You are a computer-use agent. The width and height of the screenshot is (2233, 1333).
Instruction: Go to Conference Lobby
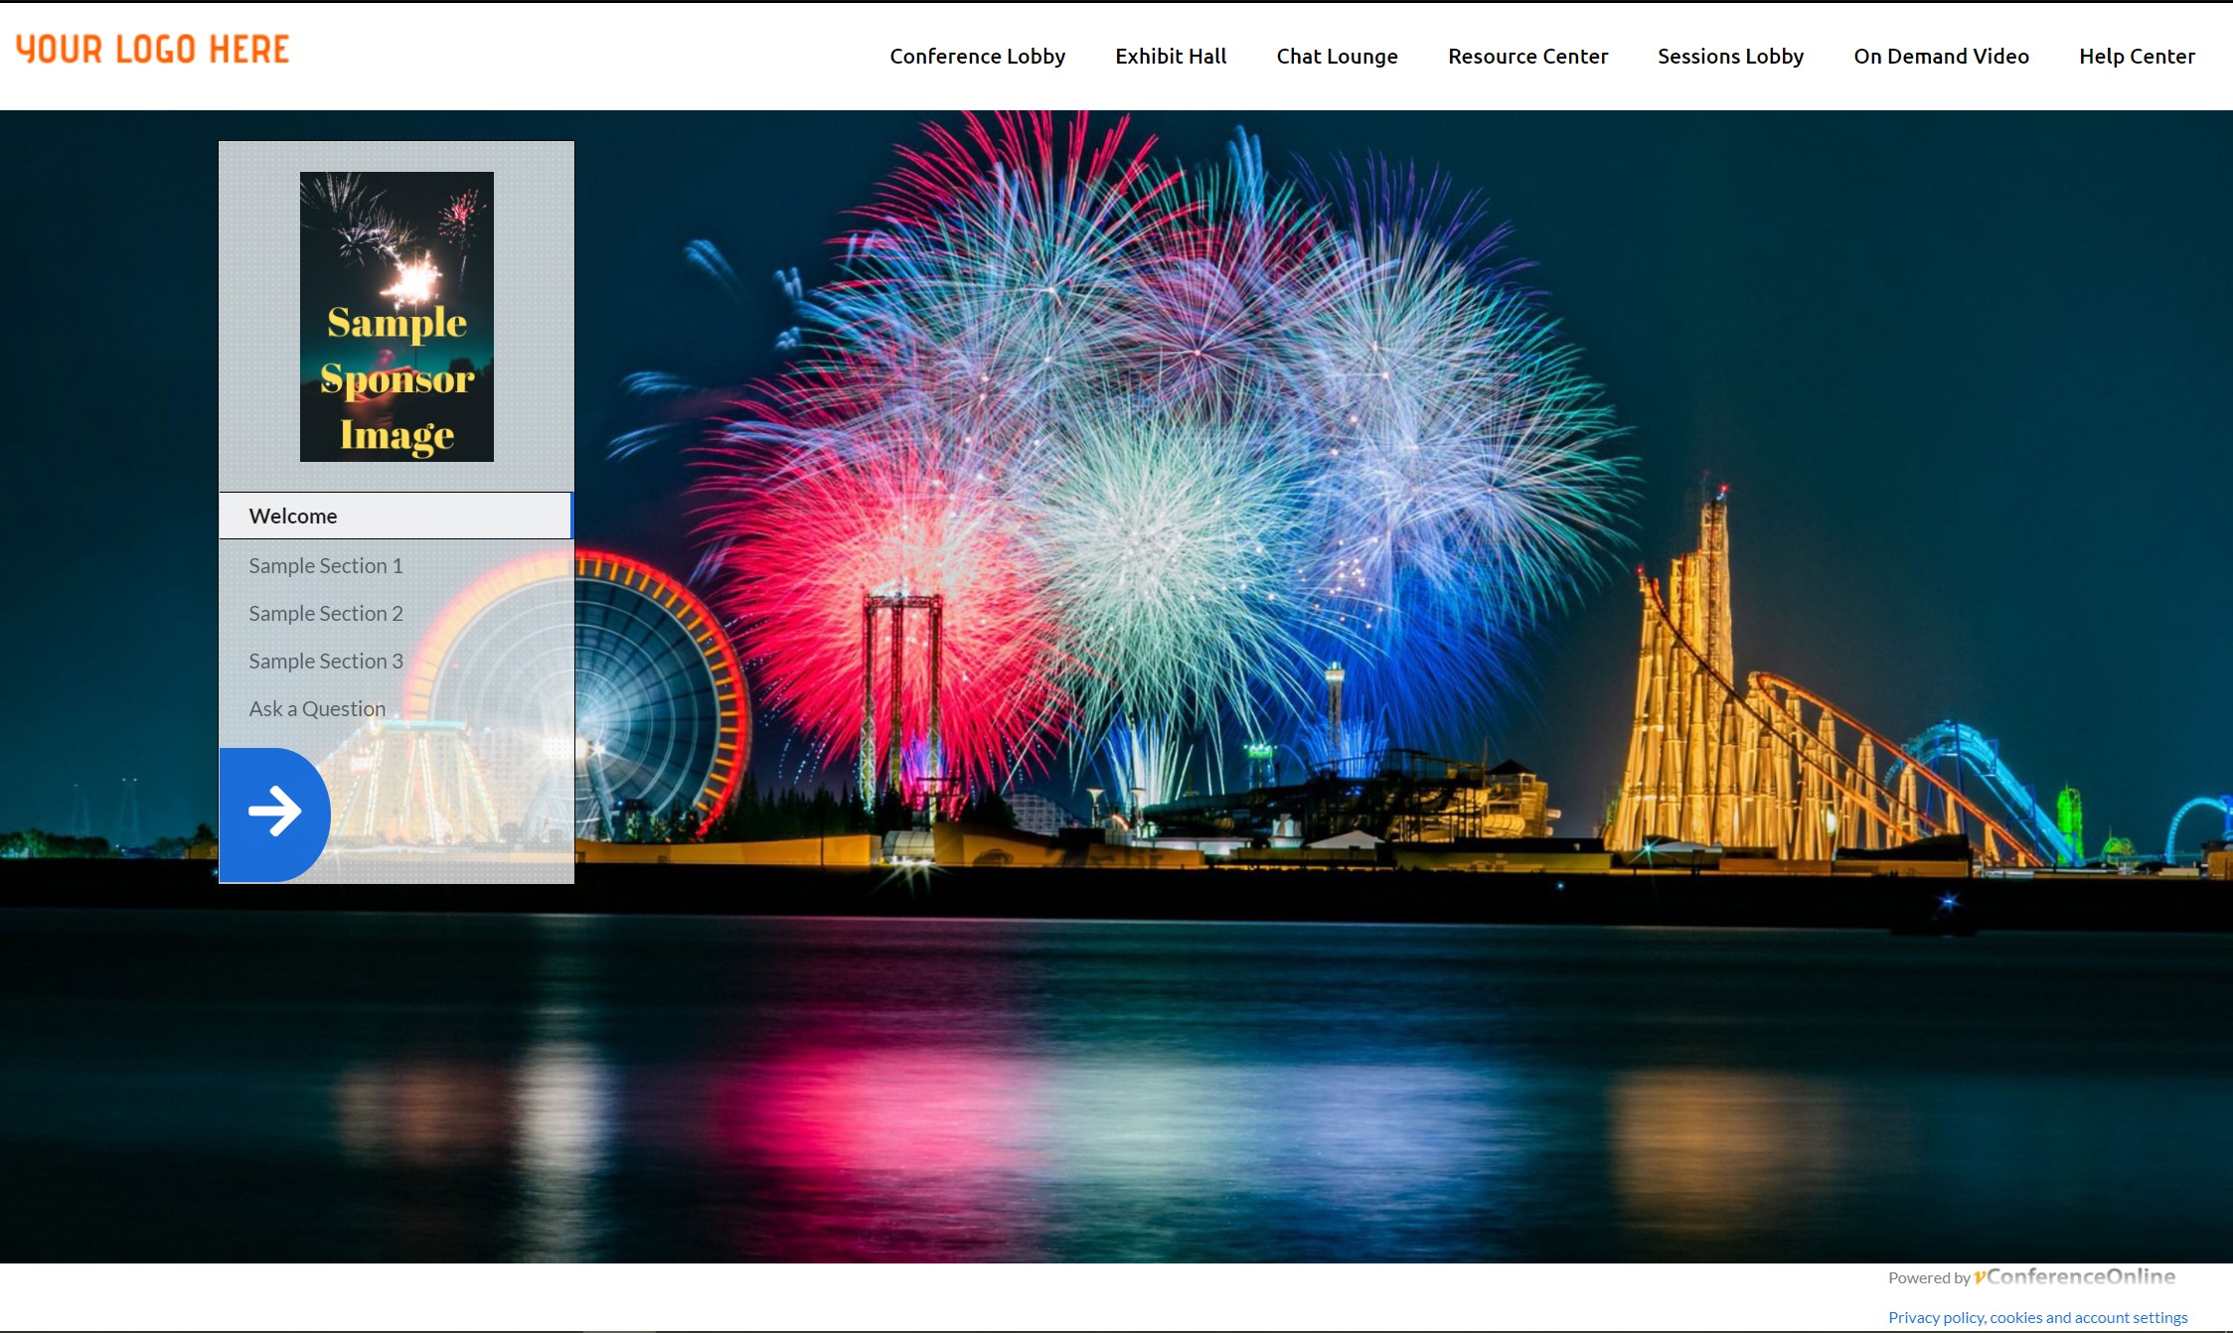[977, 57]
